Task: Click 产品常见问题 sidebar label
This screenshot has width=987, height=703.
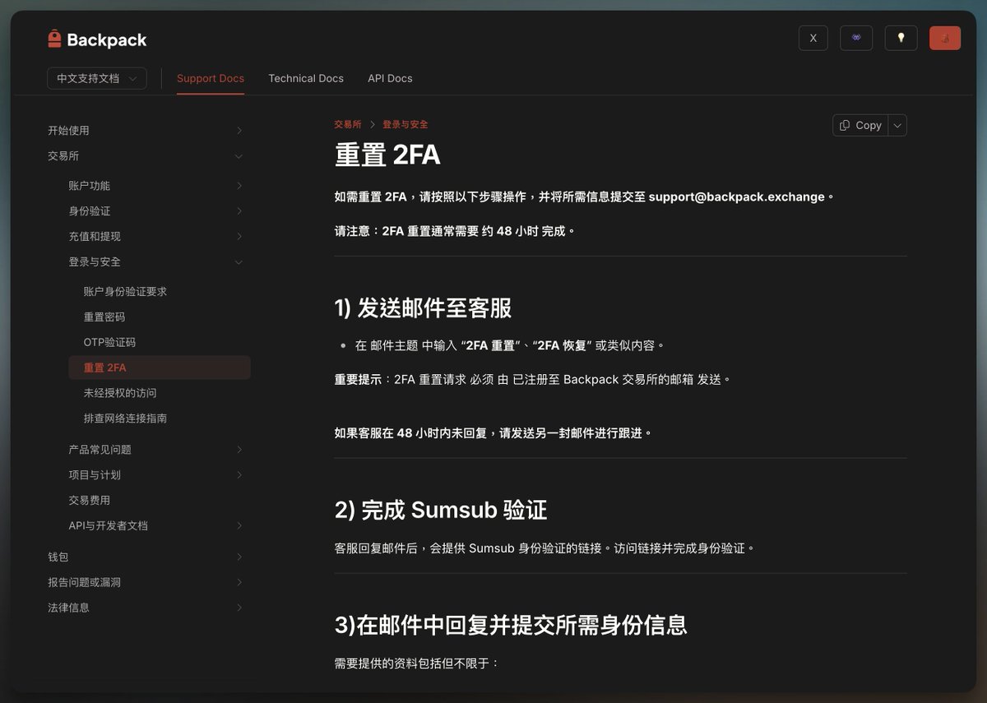Action: coord(100,449)
